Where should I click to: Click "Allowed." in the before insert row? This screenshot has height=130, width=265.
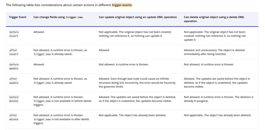(x=39, y=32)
